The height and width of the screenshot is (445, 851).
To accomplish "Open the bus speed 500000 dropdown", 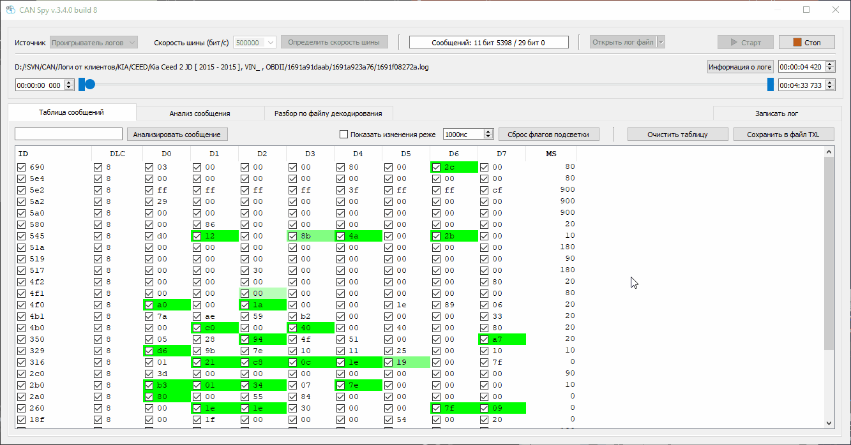I will tap(255, 43).
